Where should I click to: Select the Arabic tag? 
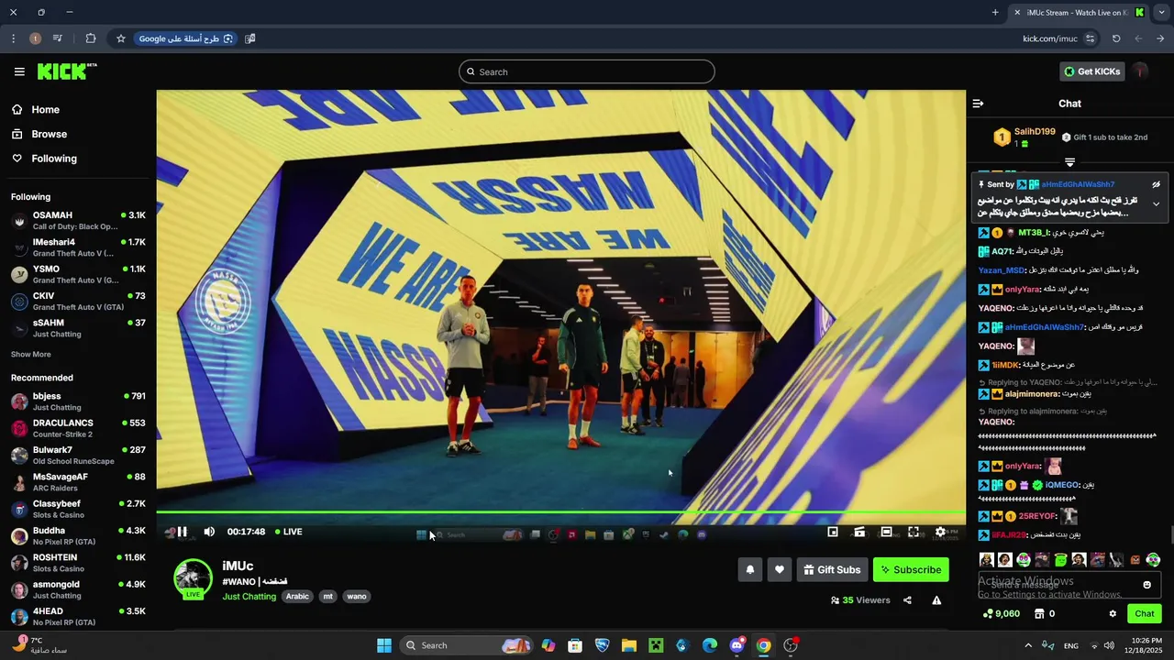tap(297, 597)
